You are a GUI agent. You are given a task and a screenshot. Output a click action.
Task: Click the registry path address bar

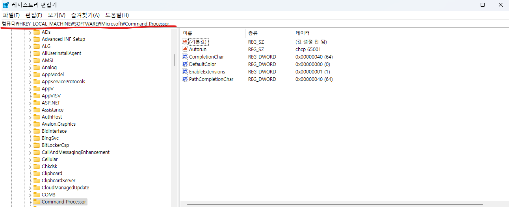click(254, 24)
